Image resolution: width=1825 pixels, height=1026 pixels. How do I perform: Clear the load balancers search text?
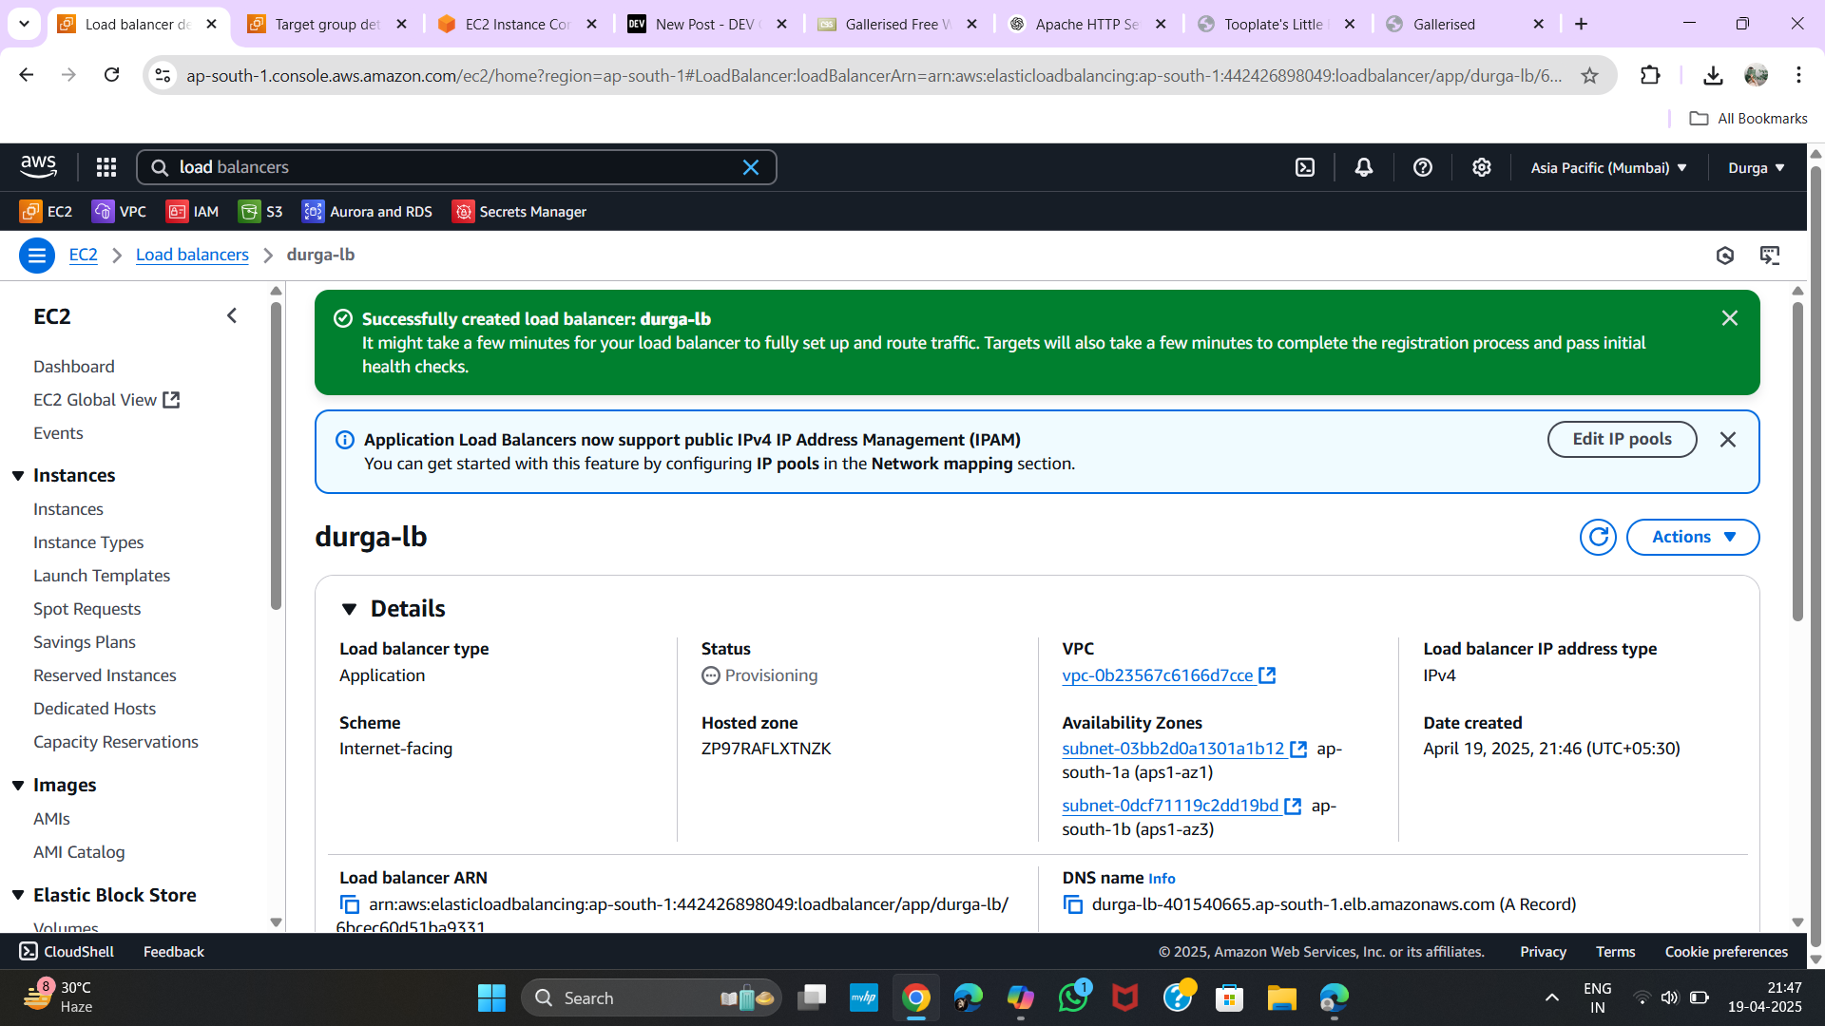[x=751, y=167]
